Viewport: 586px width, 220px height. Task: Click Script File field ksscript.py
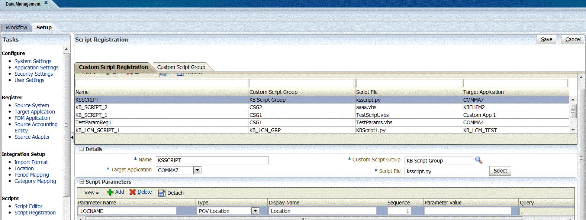point(445,171)
